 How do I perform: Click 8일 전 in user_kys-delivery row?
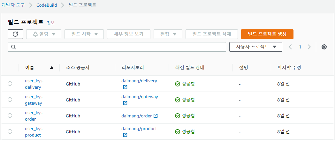point(283,84)
